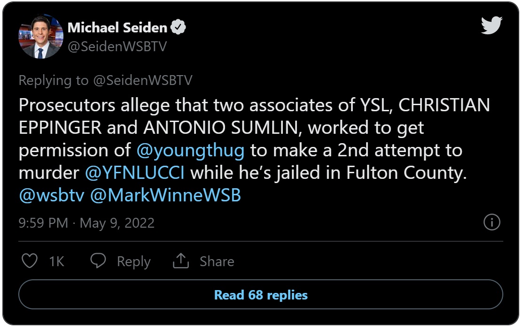Open the tweet info circle icon
The height and width of the screenshot is (330, 523).
click(492, 222)
